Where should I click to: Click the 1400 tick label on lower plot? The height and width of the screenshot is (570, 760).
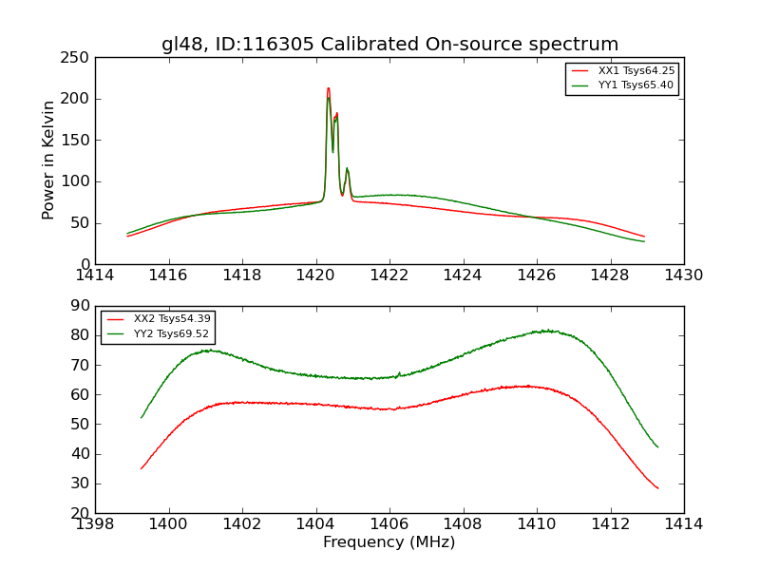coord(169,523)
